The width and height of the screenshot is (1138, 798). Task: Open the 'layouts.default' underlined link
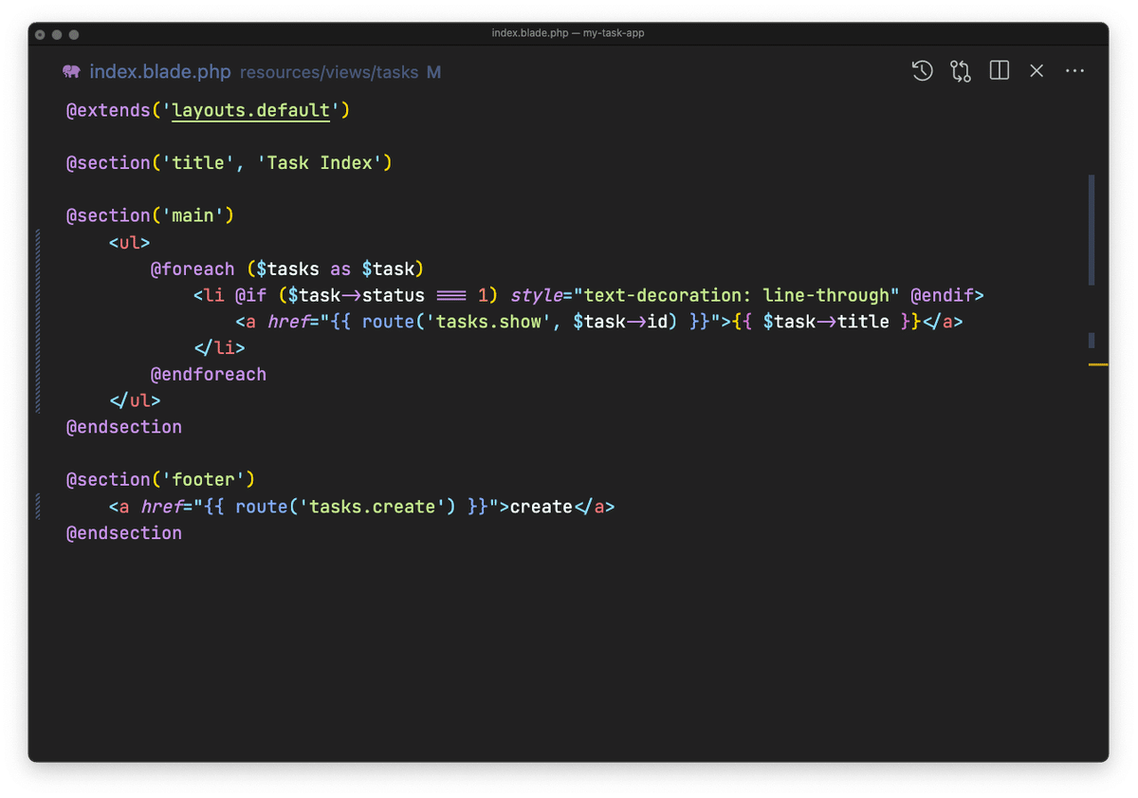tap(250, 110)
